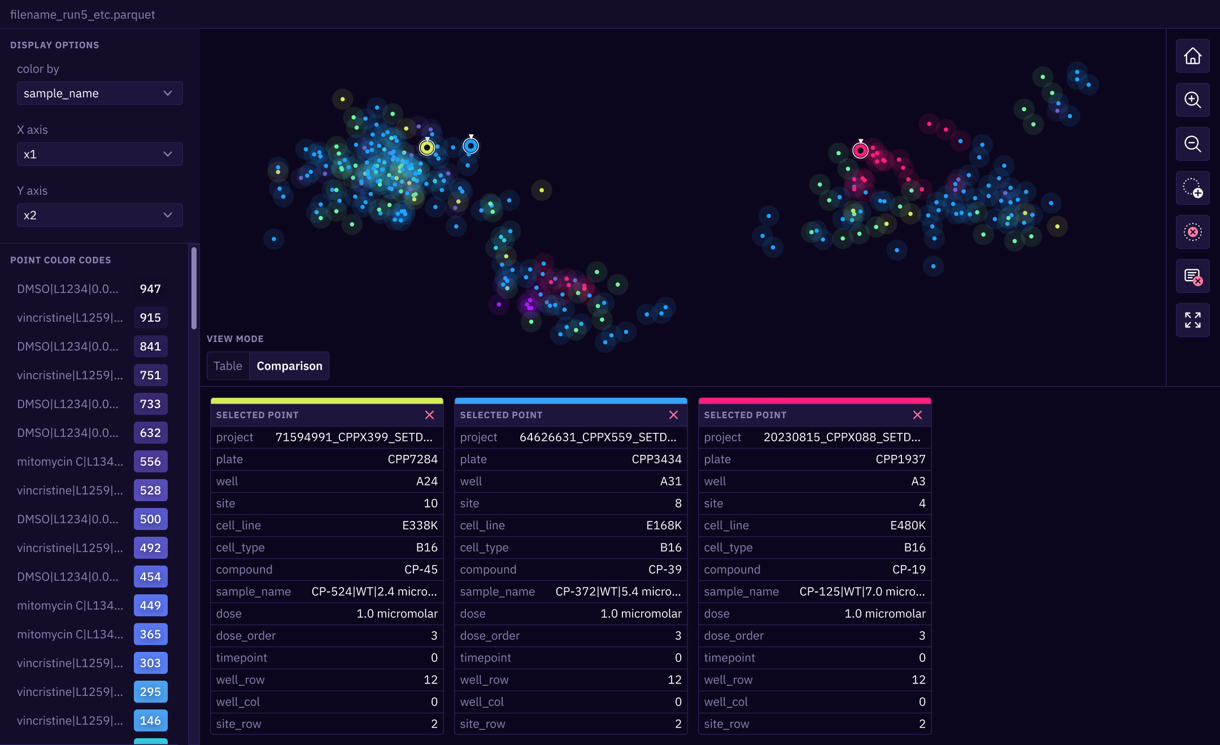
Task: Click the point color codes scrollbar
Action: tap(194, 288)
